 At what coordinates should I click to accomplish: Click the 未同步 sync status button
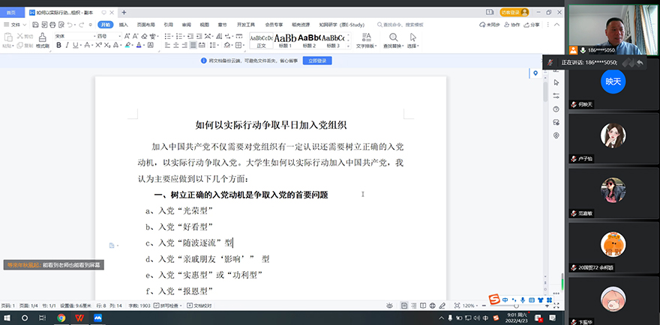[x=490, y=25]
